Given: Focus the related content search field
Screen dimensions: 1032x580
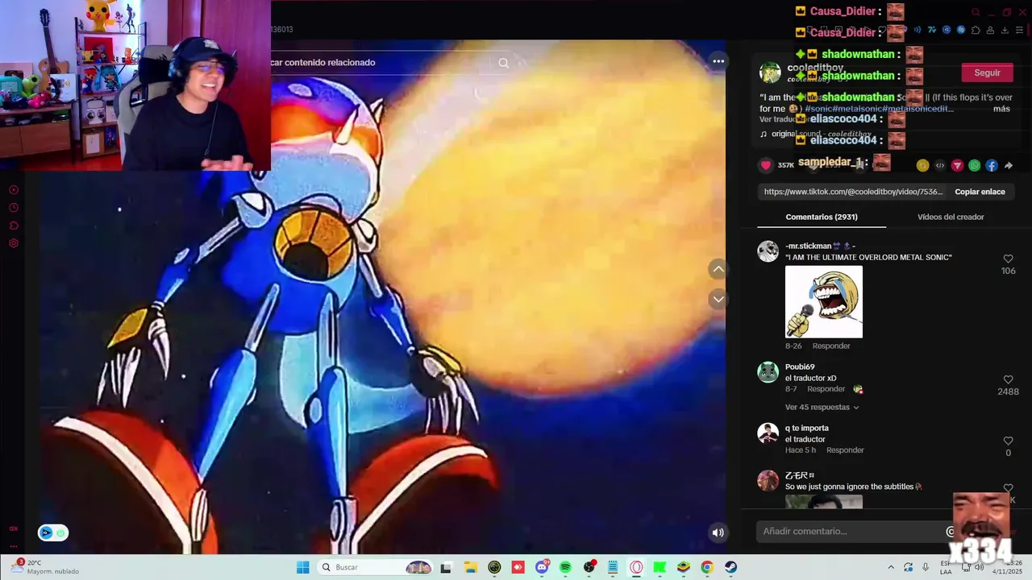Looking at the screenshot, I should tap(383, 63).
